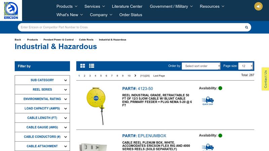Viewport: 269px width, 151px height.
Task: Open EPLENUMBOX product thumbnail
Action: coord(93,147)
